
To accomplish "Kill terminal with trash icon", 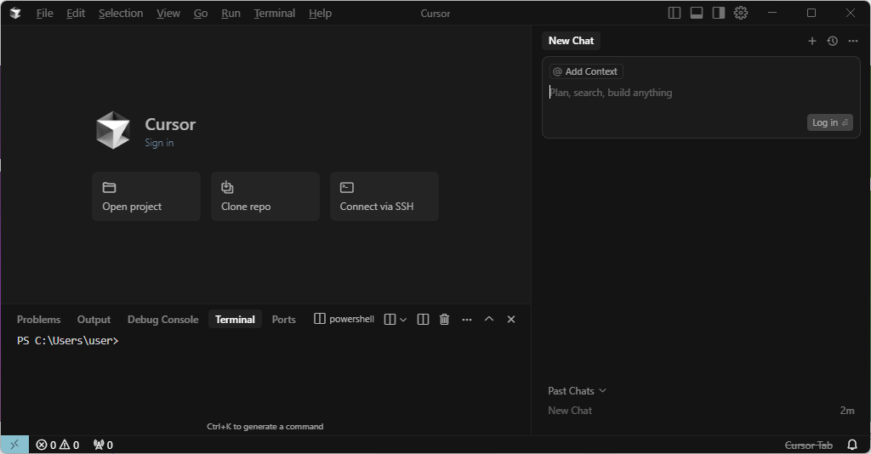I will [444, 320].
